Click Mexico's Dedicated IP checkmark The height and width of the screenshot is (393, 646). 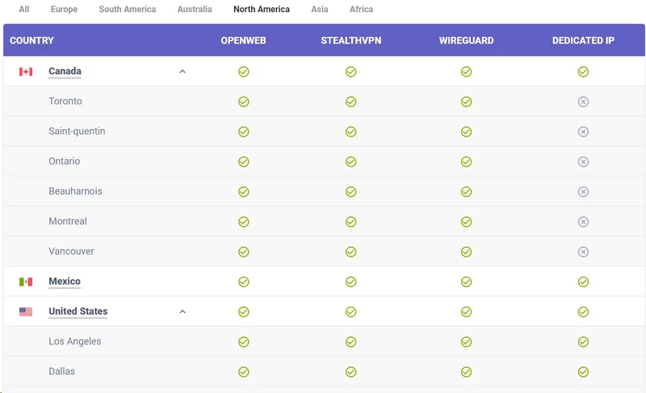(583, 282)
